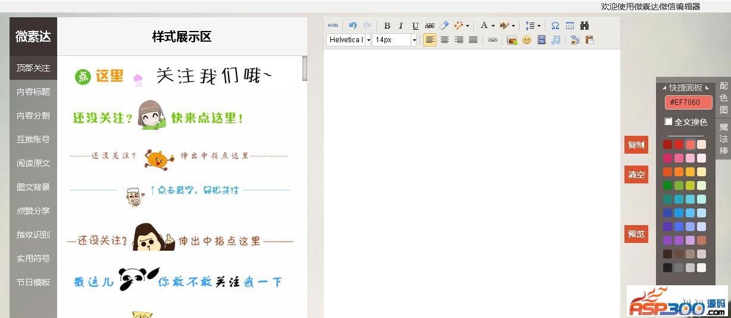Expand the font color picker arrow
The height and width of the screenshot is (318, 731).
click(x=493, y=26)
